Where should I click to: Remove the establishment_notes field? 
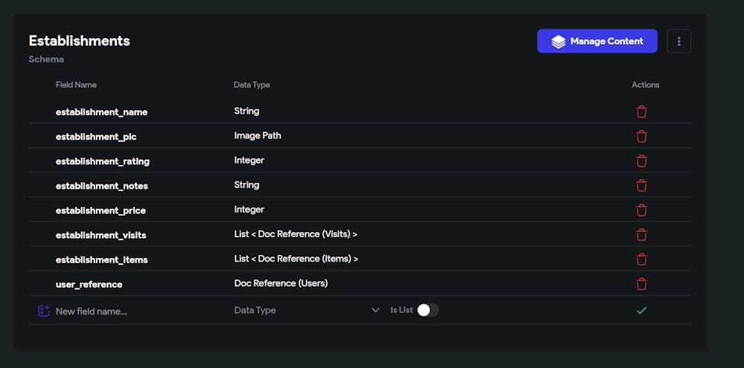[x=641, y=185]
